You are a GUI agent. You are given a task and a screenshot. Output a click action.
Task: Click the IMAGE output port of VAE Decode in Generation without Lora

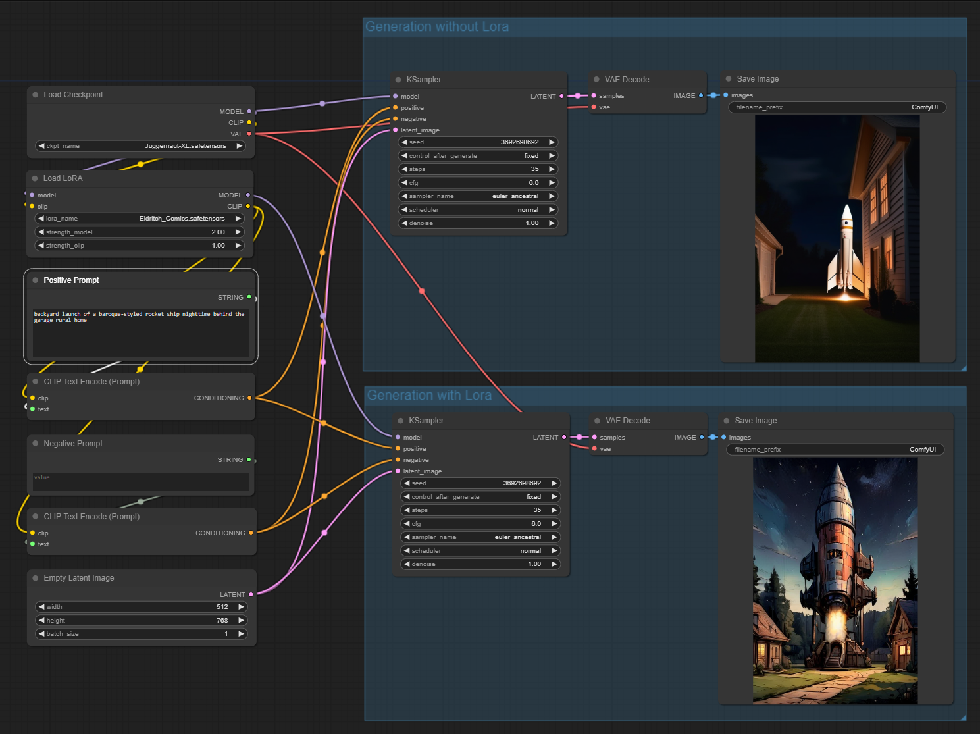(701, 95)
